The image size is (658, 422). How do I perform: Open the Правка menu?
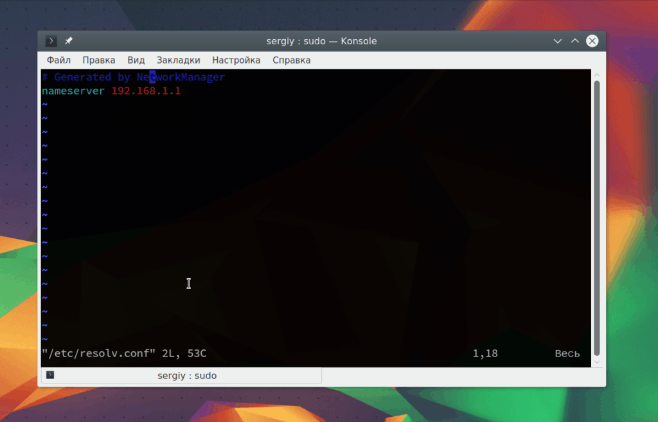(98, 60)
